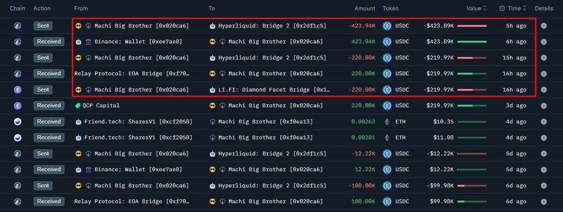
Task: Click the Amount column header
Action: click(365, 8)
